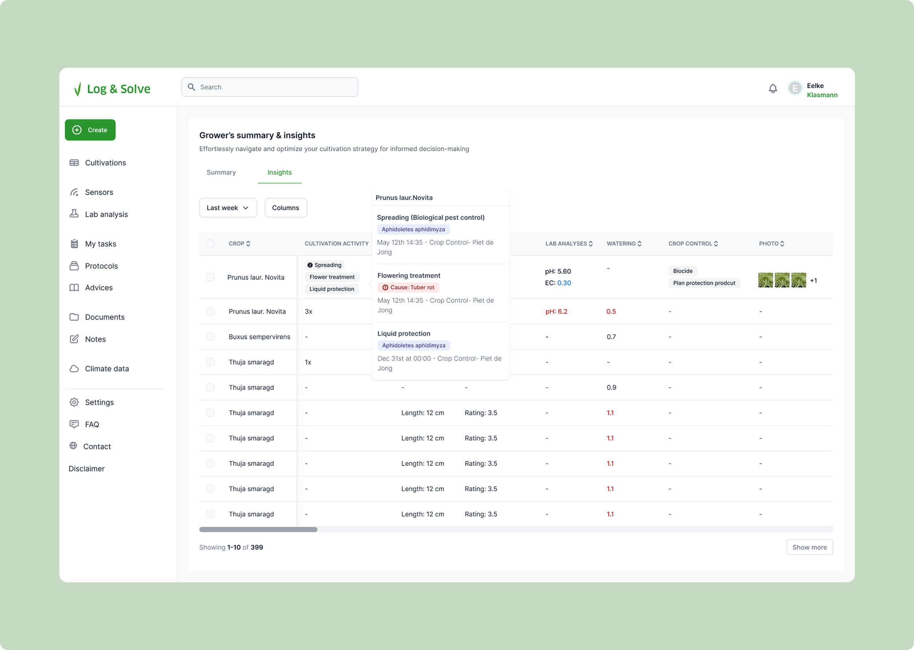This screenshot has height=650, width=914.
Task: Click the notification bell icon
Action: click(x=772, y=88)
